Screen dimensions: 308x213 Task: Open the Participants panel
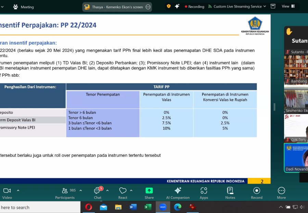[x=65, y=193]
